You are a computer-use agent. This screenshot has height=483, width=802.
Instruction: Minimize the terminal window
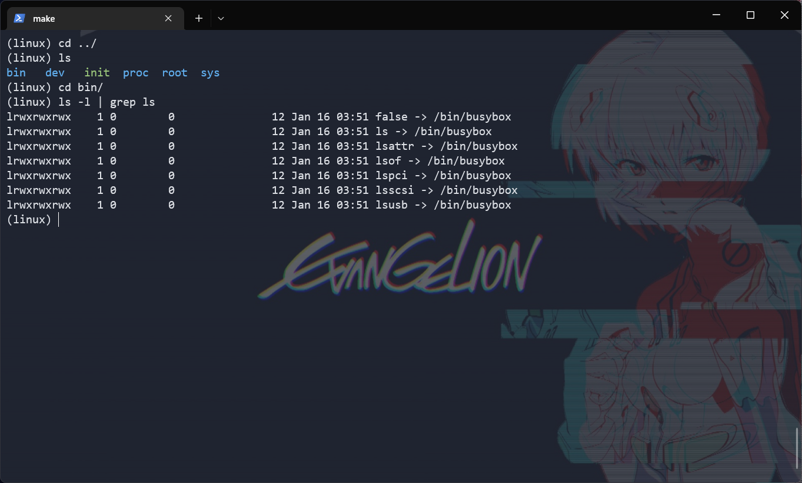(716, 15)
